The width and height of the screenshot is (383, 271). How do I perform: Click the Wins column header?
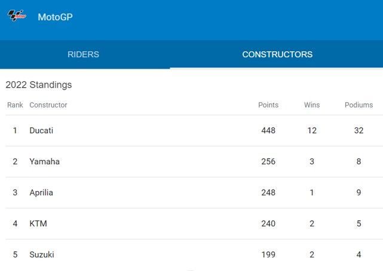(x=312, y=105)
